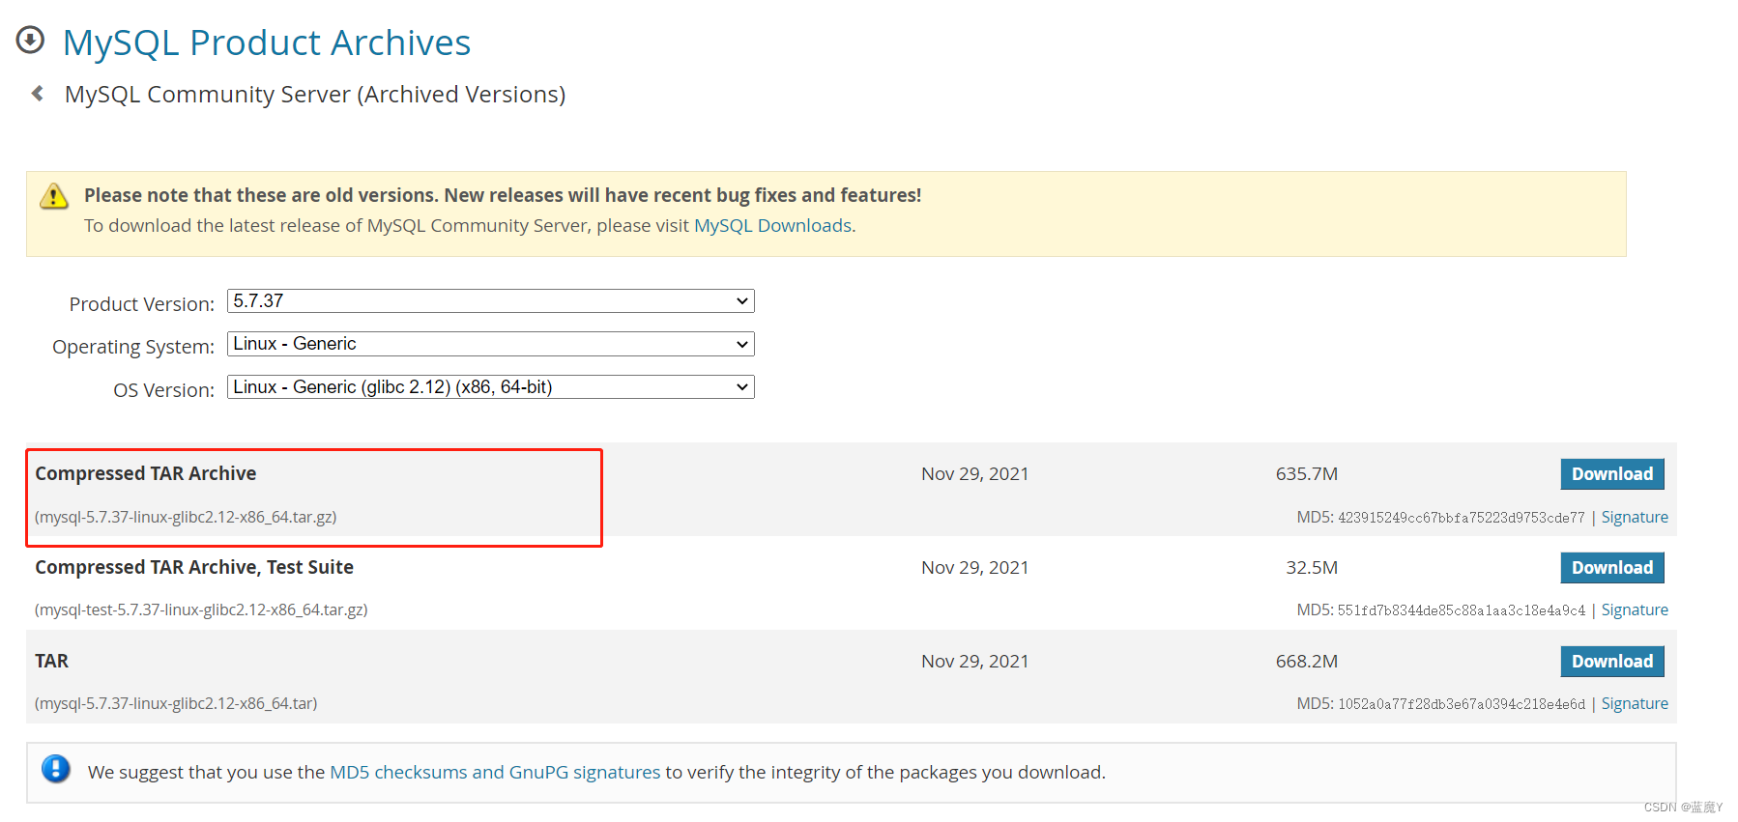Click MySQL Community Server (Archived Versions) title

(315, 95)
